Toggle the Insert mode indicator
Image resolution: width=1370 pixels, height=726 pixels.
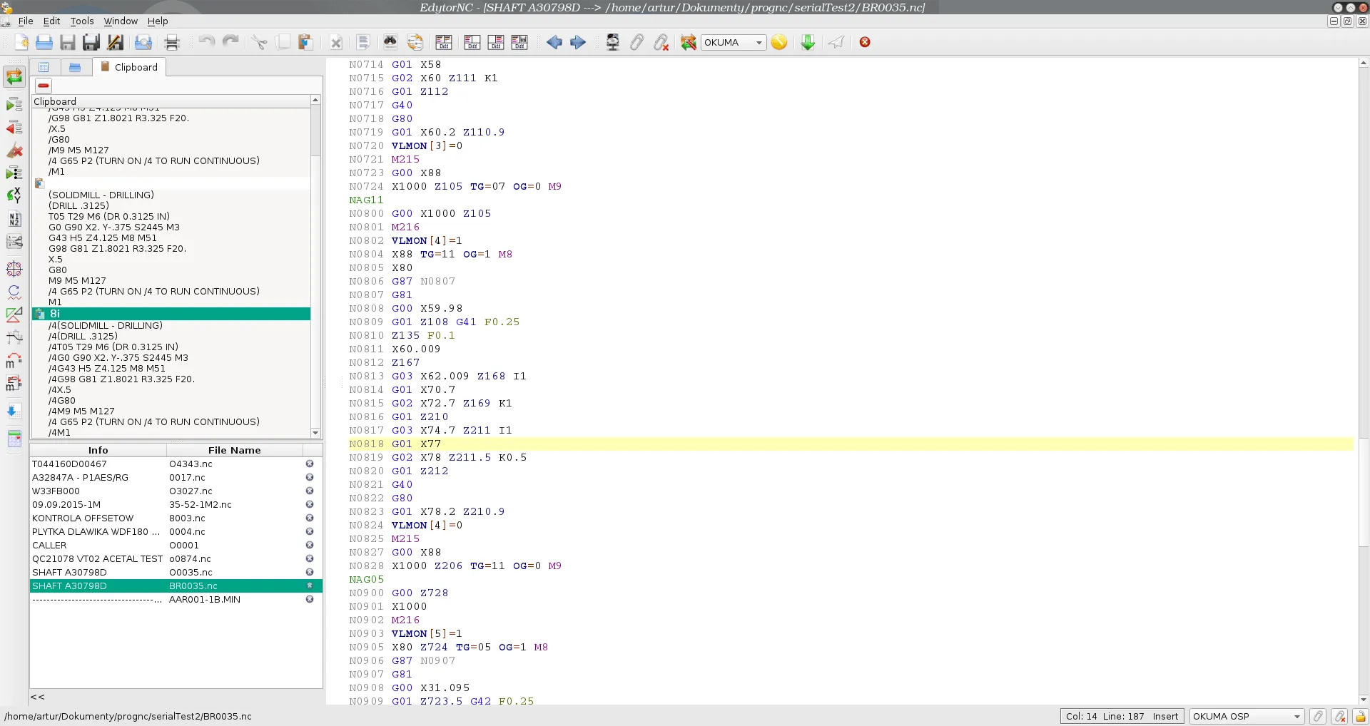pyautogui.click(x=1166, y=716)
